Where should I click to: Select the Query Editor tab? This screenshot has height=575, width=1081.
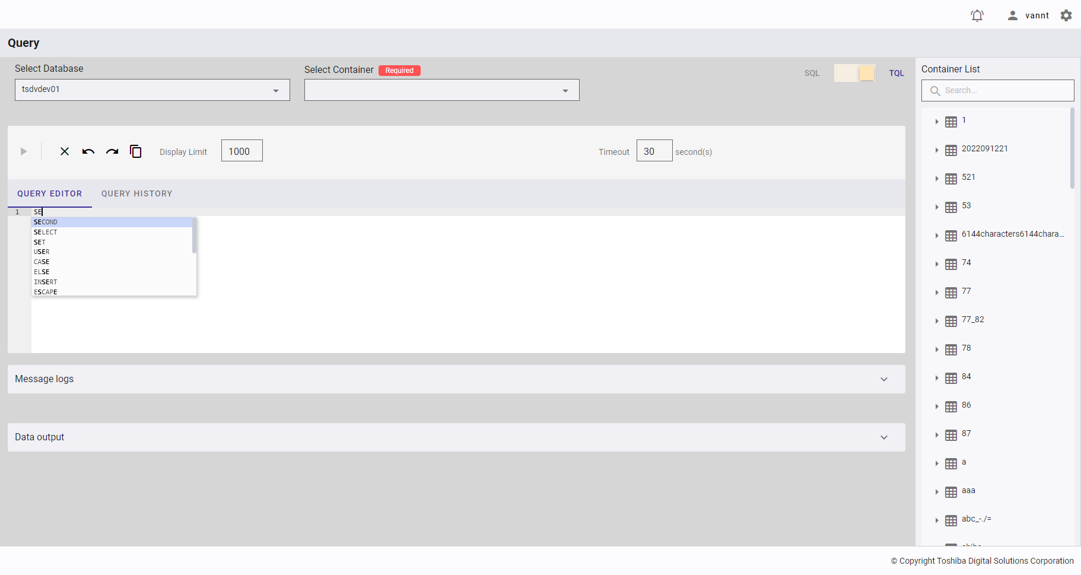point(50,194)
